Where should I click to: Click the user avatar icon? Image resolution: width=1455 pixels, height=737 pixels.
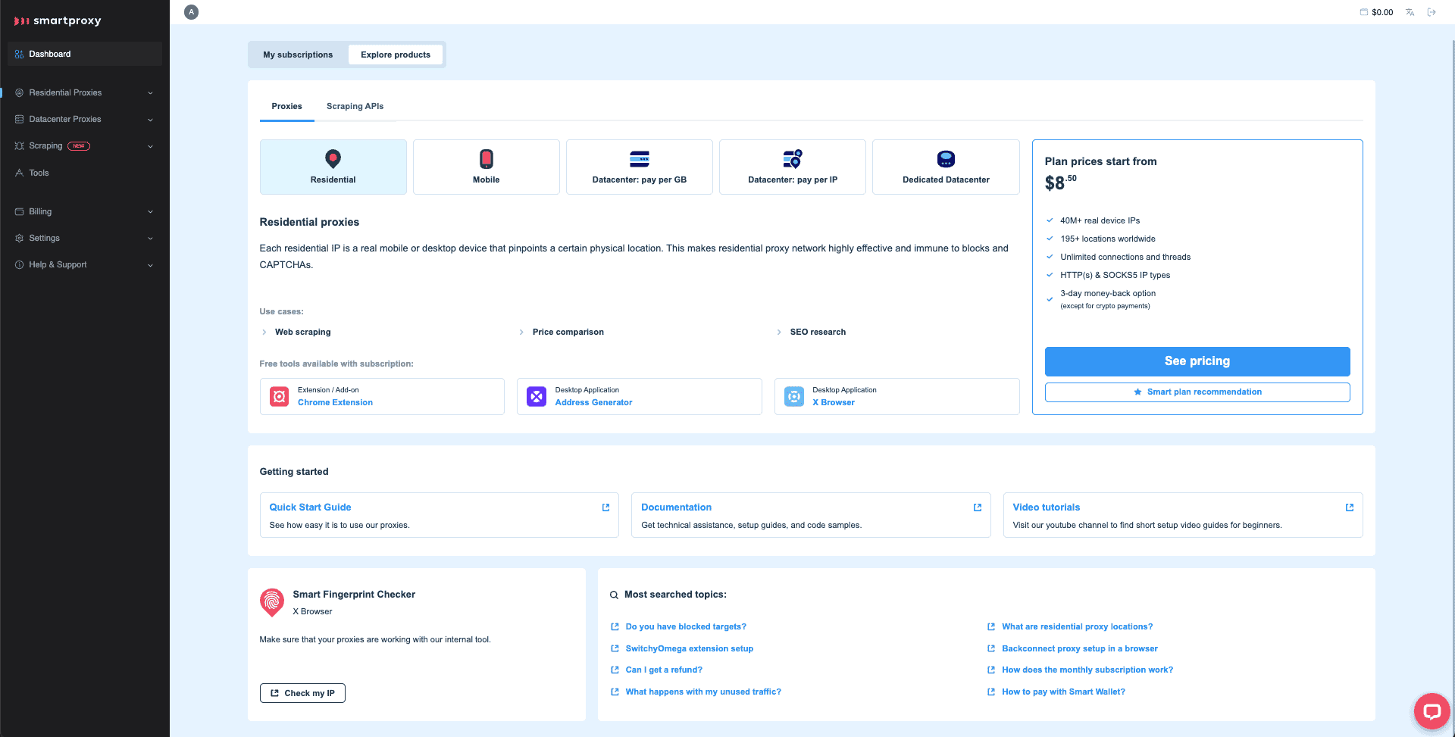coord(192,12)
